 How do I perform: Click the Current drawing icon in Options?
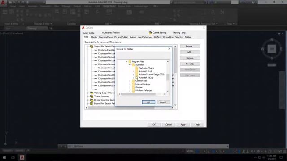[x=151, y=33]
